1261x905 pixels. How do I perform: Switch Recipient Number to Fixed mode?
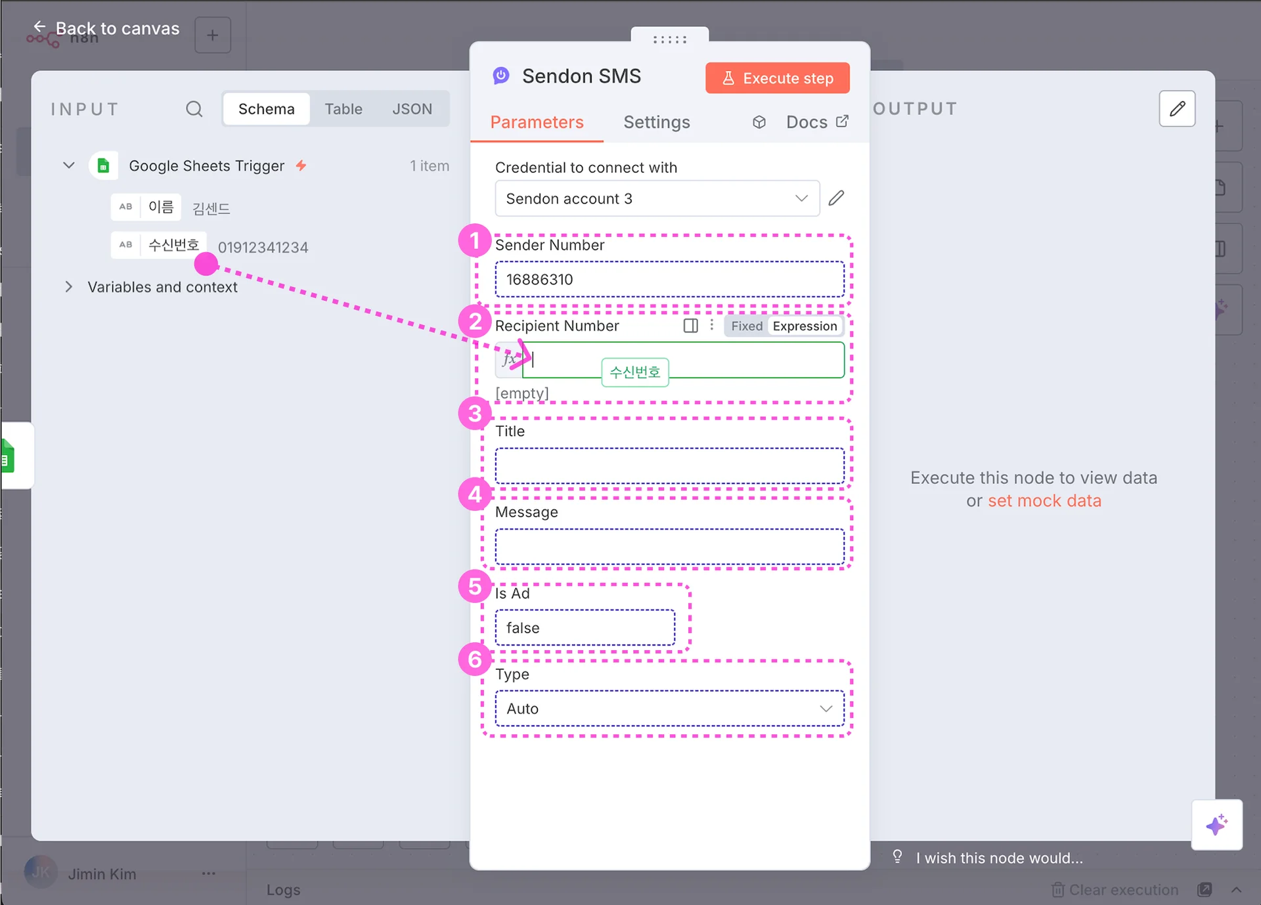[747, 326]
